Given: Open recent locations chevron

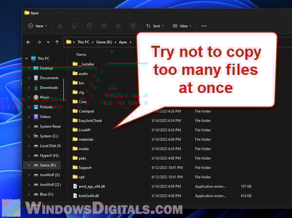Looking at the screenshot, I should 48,42.
